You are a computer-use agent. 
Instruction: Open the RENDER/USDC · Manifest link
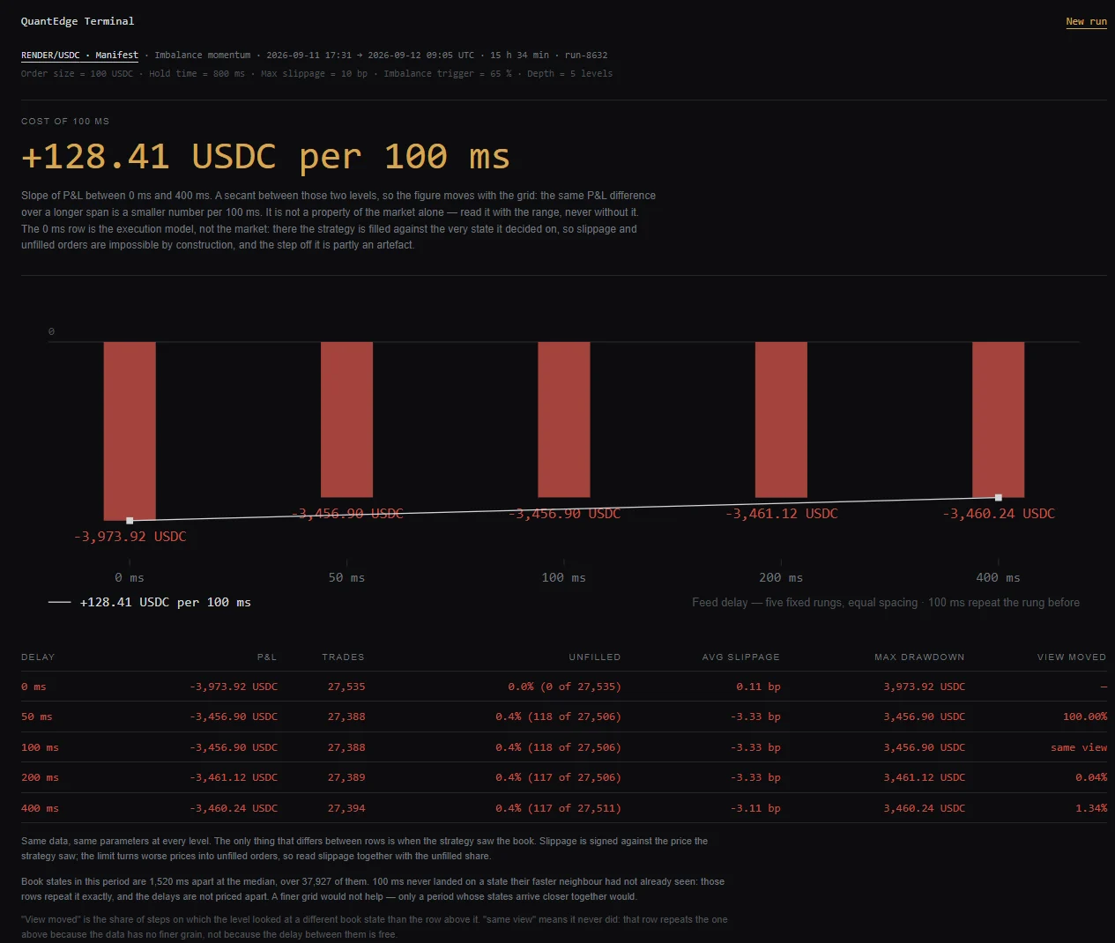(79, 55)
